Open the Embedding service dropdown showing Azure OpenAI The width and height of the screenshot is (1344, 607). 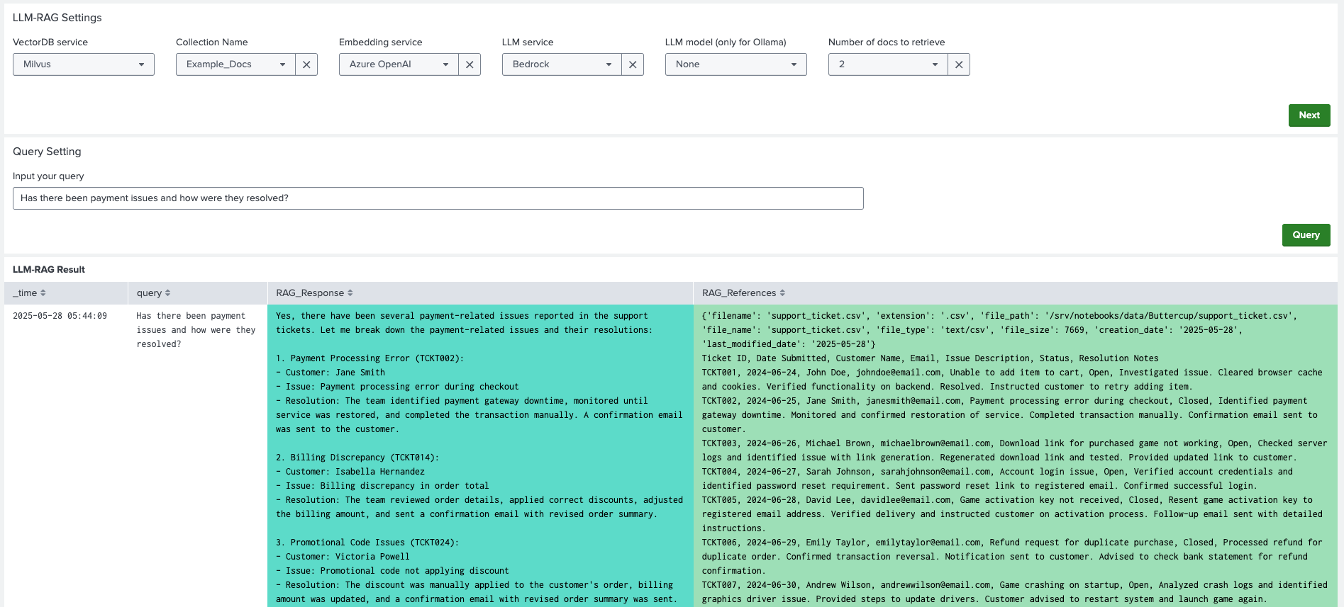click(x=399, y=64)
